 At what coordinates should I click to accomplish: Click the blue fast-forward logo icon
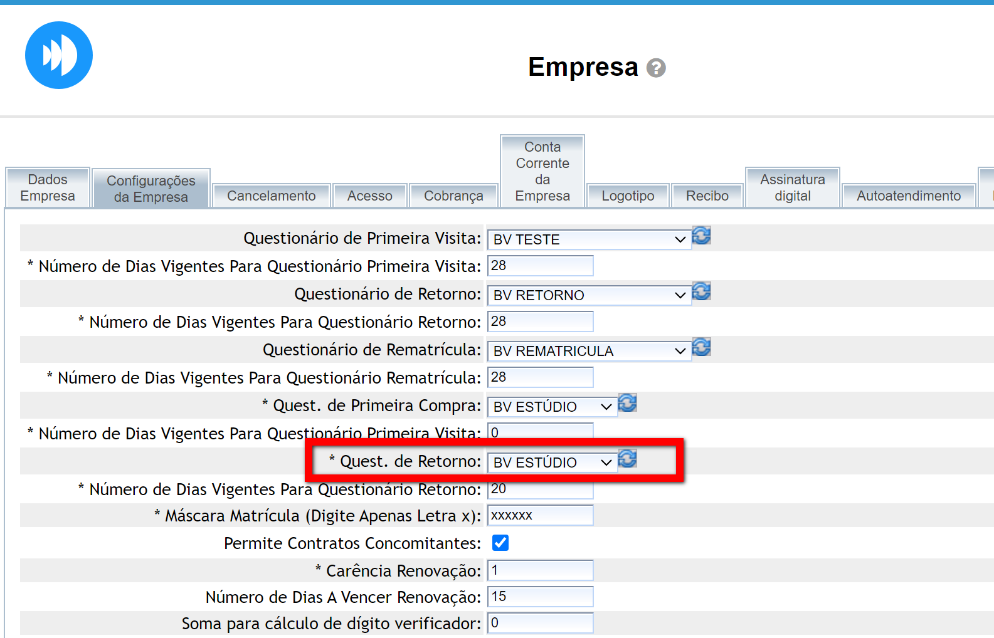click(59, 55)
